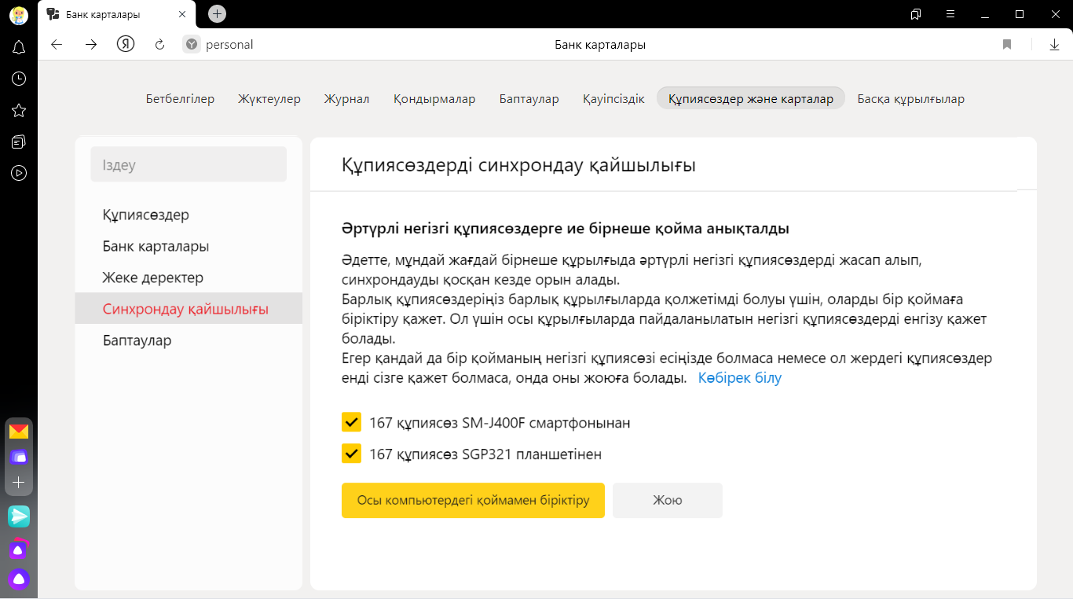Select Банк карталары in left panel
This screenshot has height=599, width=1073.
[x=156, y=246]
